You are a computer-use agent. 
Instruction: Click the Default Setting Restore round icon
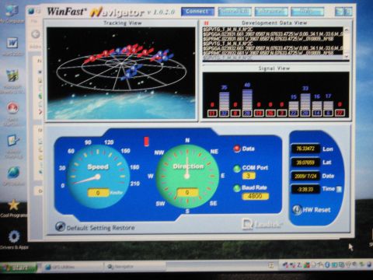60,227
